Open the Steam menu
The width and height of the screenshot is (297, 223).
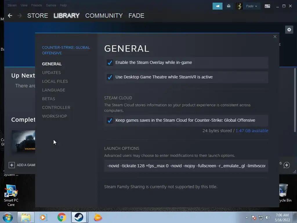click(x=12, y=5)
